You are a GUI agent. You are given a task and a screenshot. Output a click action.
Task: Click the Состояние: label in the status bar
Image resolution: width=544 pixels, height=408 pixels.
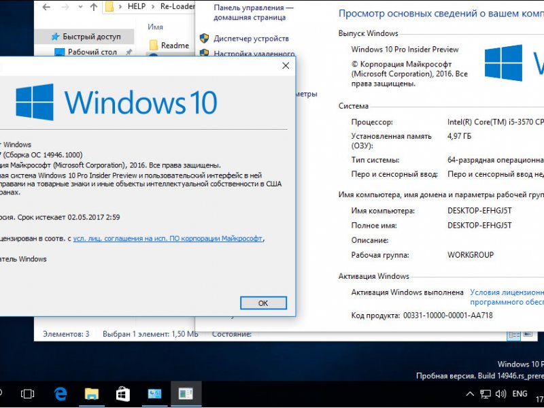point(232,334)
